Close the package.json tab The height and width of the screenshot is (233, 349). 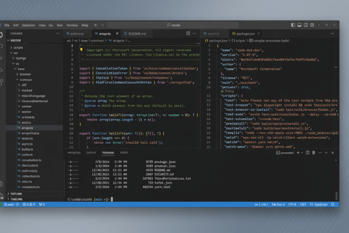tap(259, 34)
